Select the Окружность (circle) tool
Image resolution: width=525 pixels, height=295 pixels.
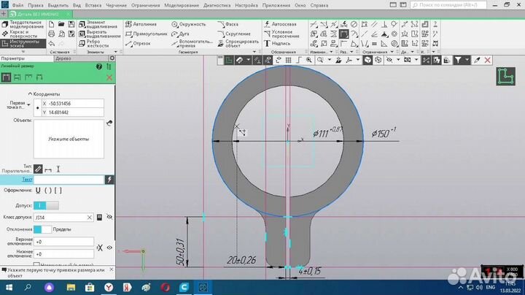coord(188,24)
